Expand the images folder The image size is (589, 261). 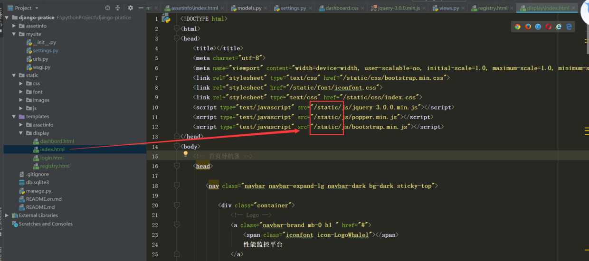(21, 100)
